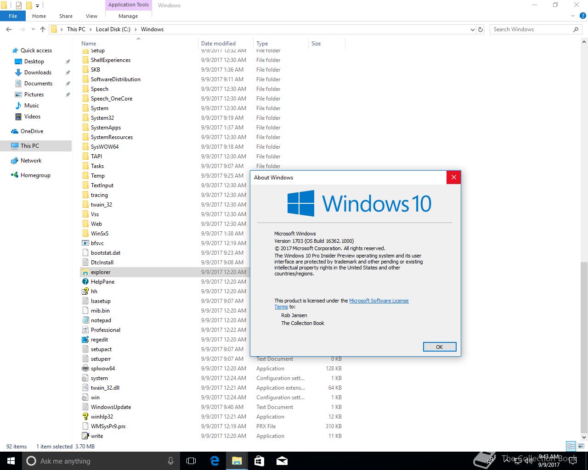Image resolution: width=588 pixels, height=470 pixels.
Task: Select the winhlp32 icon
Action: (x=85, y=417)
